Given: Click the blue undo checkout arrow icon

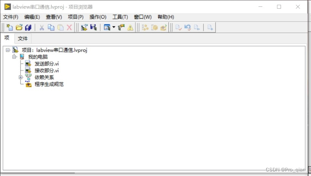Looking at the screenshot, I should click(x=188, y=27).
